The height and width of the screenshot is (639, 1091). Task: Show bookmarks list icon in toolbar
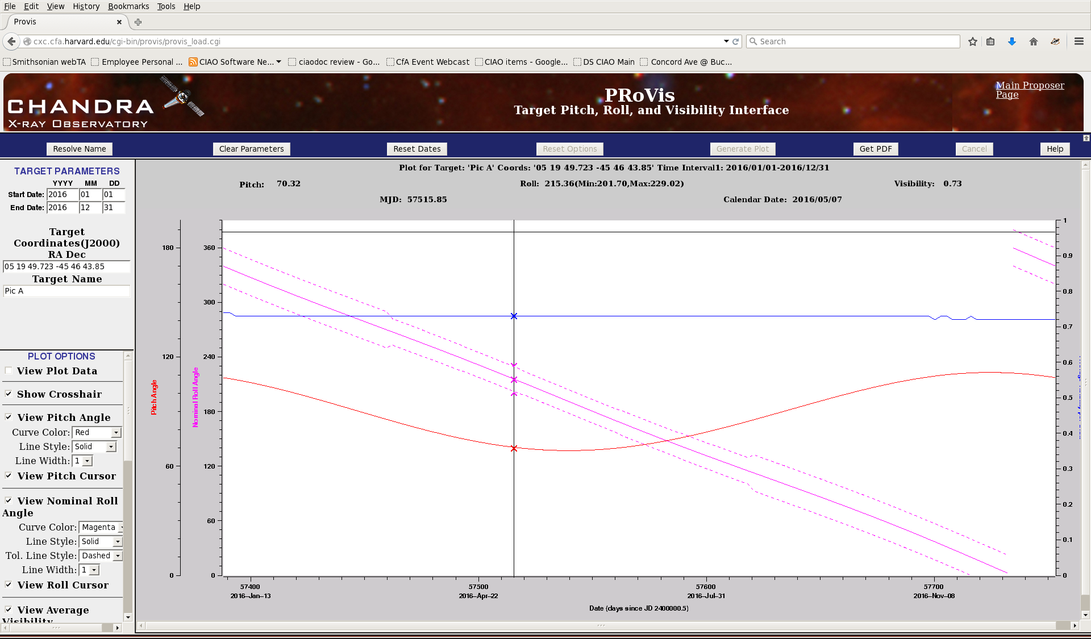click(x=990, y=41)
